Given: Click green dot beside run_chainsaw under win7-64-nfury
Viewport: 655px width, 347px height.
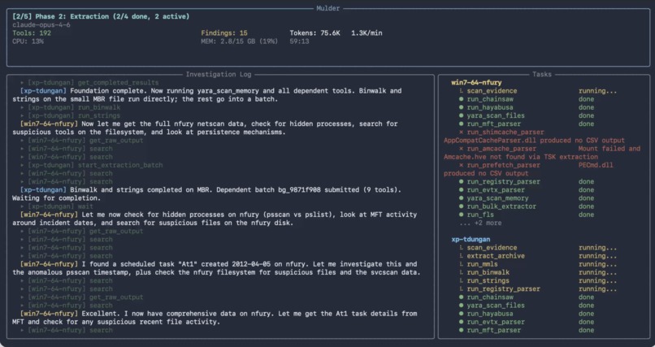Looking at the screenshot, I should coord(461,99).
